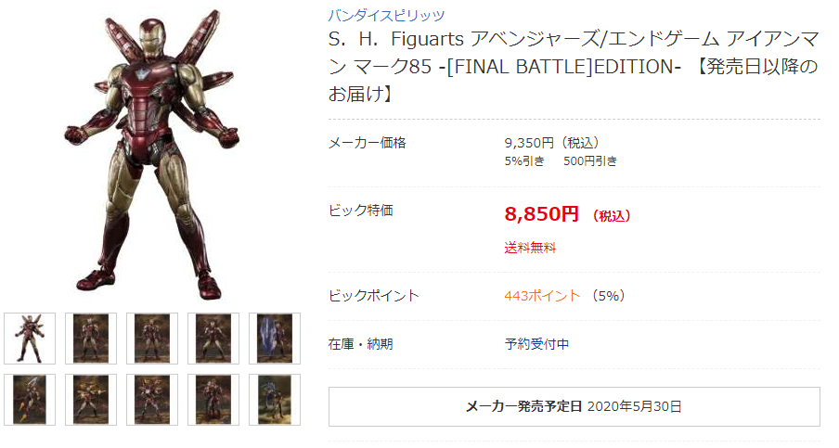Click the 予約受付中 stock status link
This screenshot has width=839, height=448.
[536, 344]
